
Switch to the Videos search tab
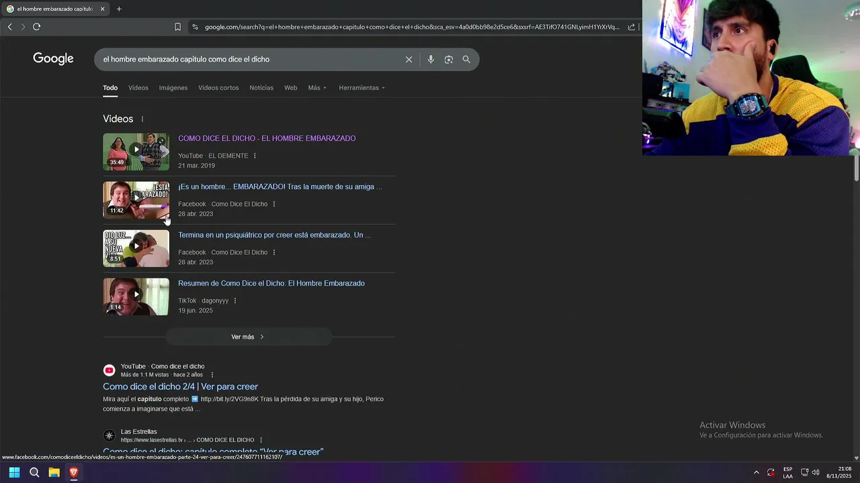[138, 88]
